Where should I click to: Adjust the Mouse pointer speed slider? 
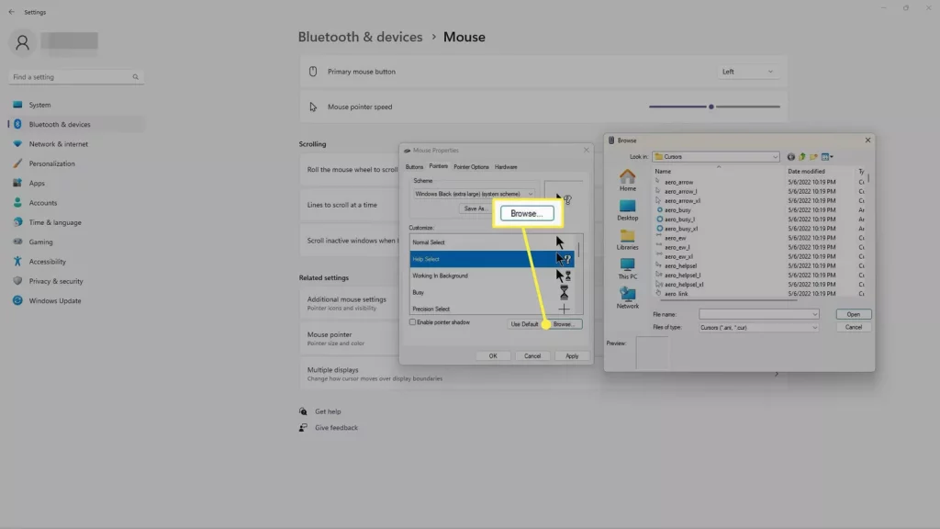(x=714, y=107)
